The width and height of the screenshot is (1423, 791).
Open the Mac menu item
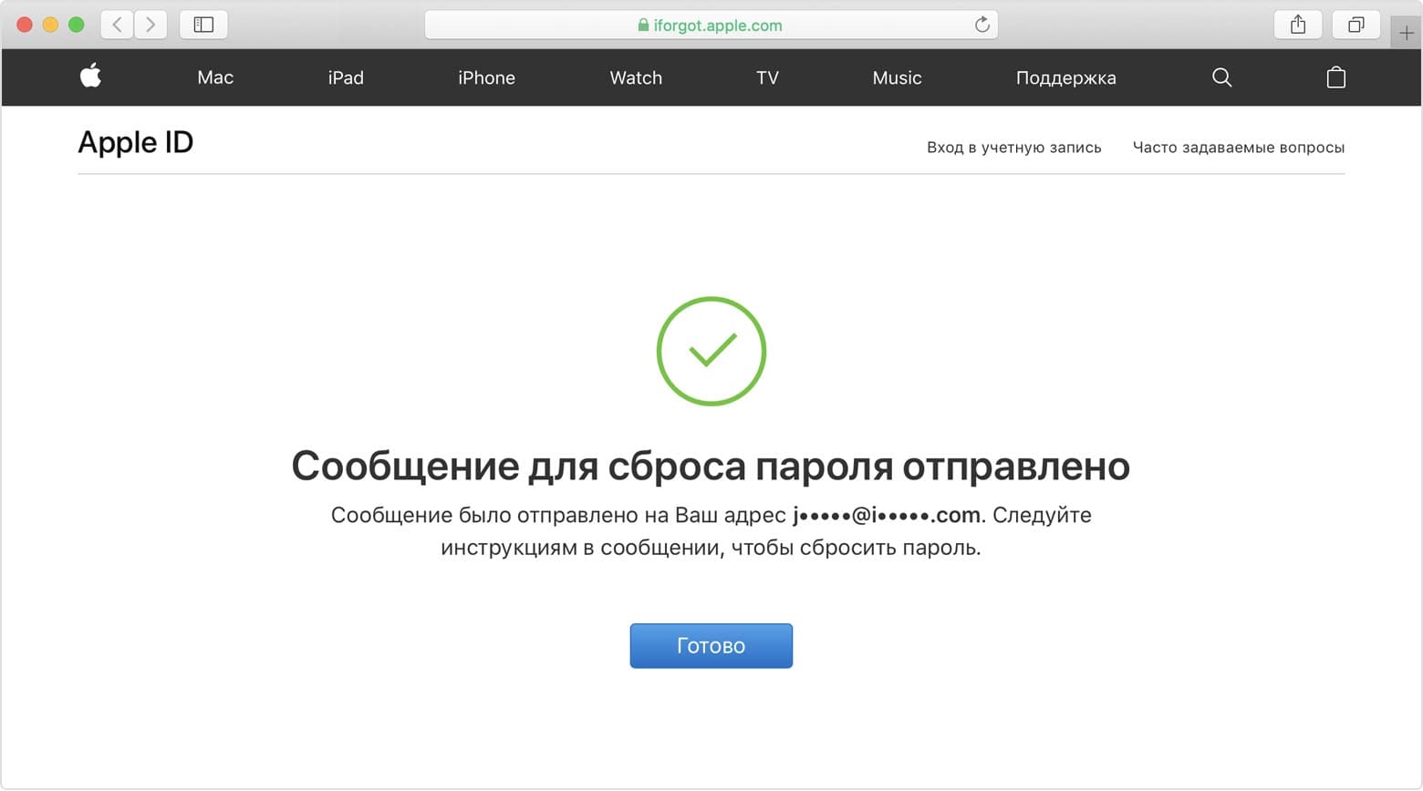point(215,77)
